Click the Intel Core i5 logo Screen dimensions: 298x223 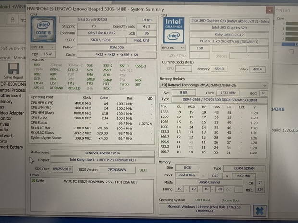coord(43,29)
